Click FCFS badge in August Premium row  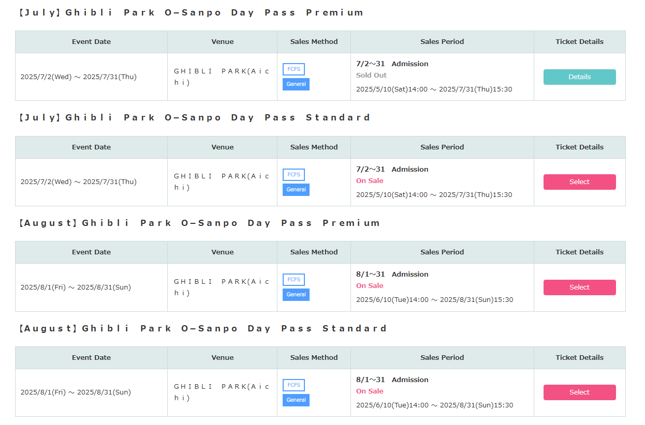click(x=294, y=280)
